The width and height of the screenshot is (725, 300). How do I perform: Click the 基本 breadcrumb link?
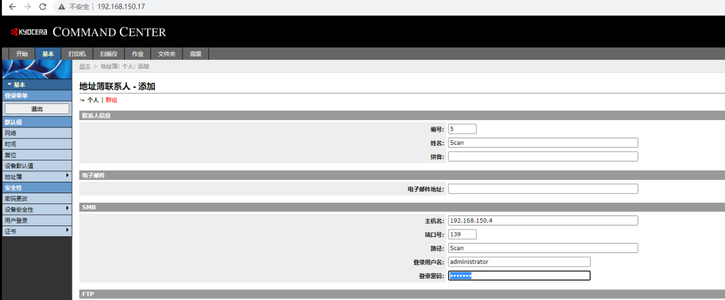[x=85, y=66]
